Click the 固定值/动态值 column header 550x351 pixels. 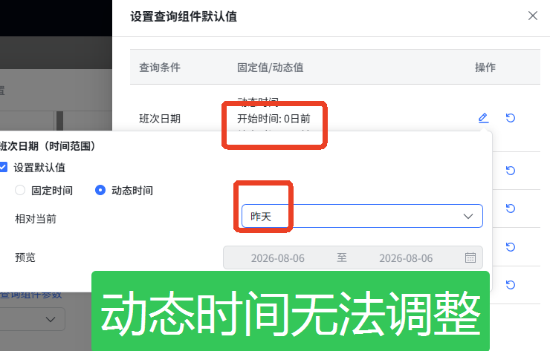pos(270,68)
